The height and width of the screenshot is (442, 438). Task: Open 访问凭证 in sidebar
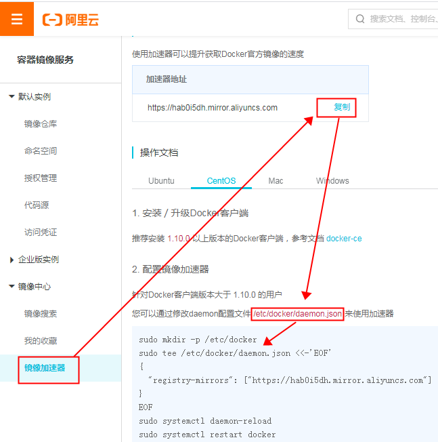(x=41, y=233)
